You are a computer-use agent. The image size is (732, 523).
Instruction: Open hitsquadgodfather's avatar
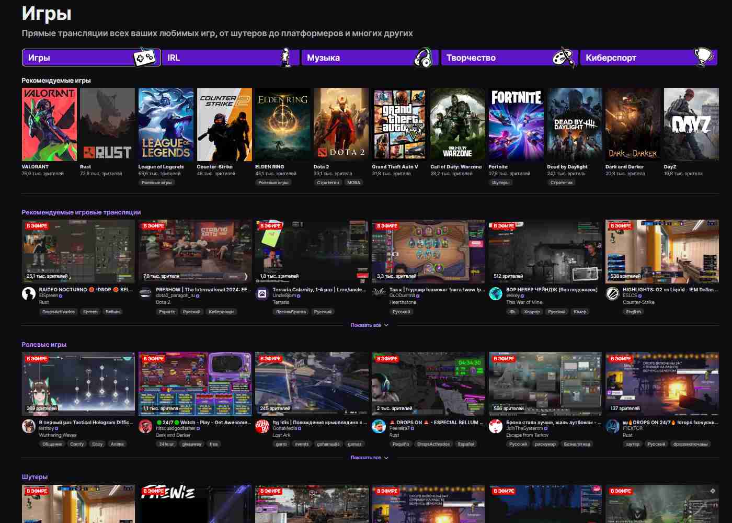coord(145,426)
